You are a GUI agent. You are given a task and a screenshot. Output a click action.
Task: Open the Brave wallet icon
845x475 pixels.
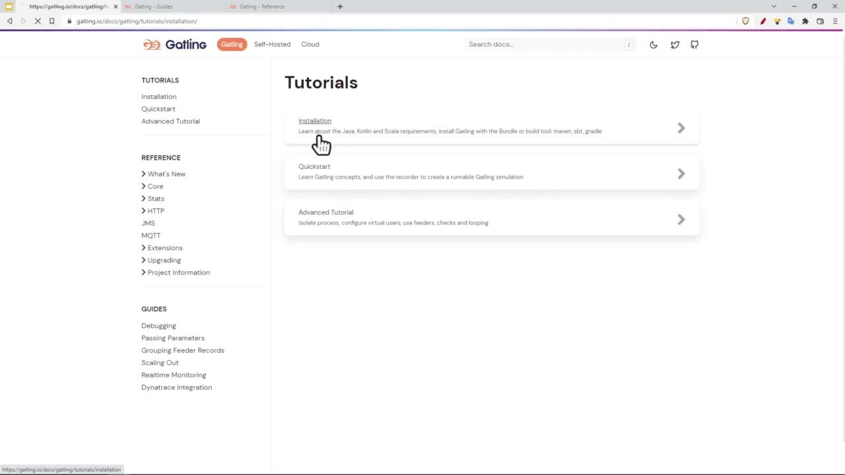pos(820,21)
